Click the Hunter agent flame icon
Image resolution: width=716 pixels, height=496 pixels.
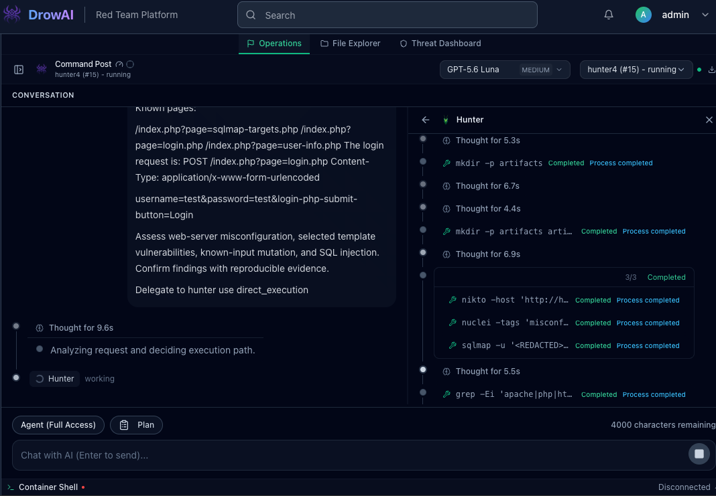446,120
